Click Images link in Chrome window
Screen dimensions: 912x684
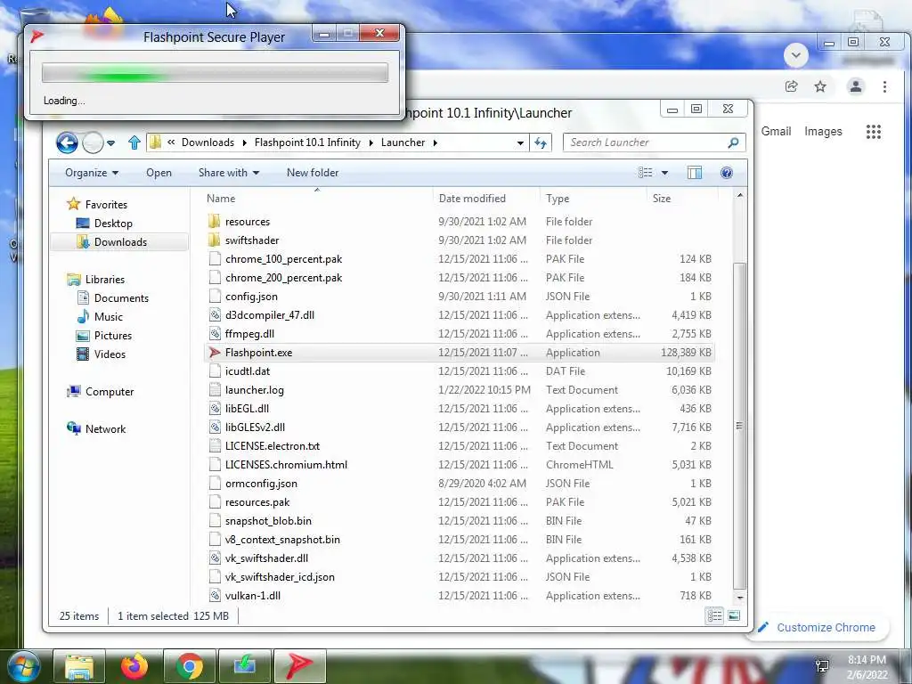pos(823,132)
